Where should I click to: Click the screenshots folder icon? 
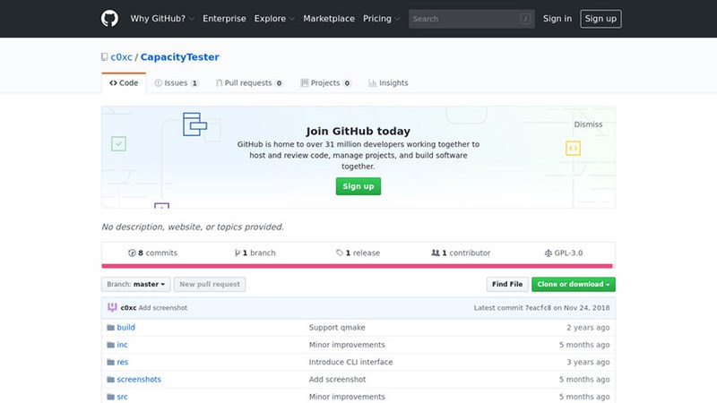pos(110,380)
